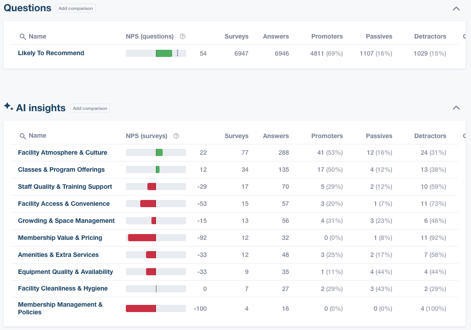471x330 pixels.
Task: Collapse the Questions section chevron
Action: coord(456,9)
